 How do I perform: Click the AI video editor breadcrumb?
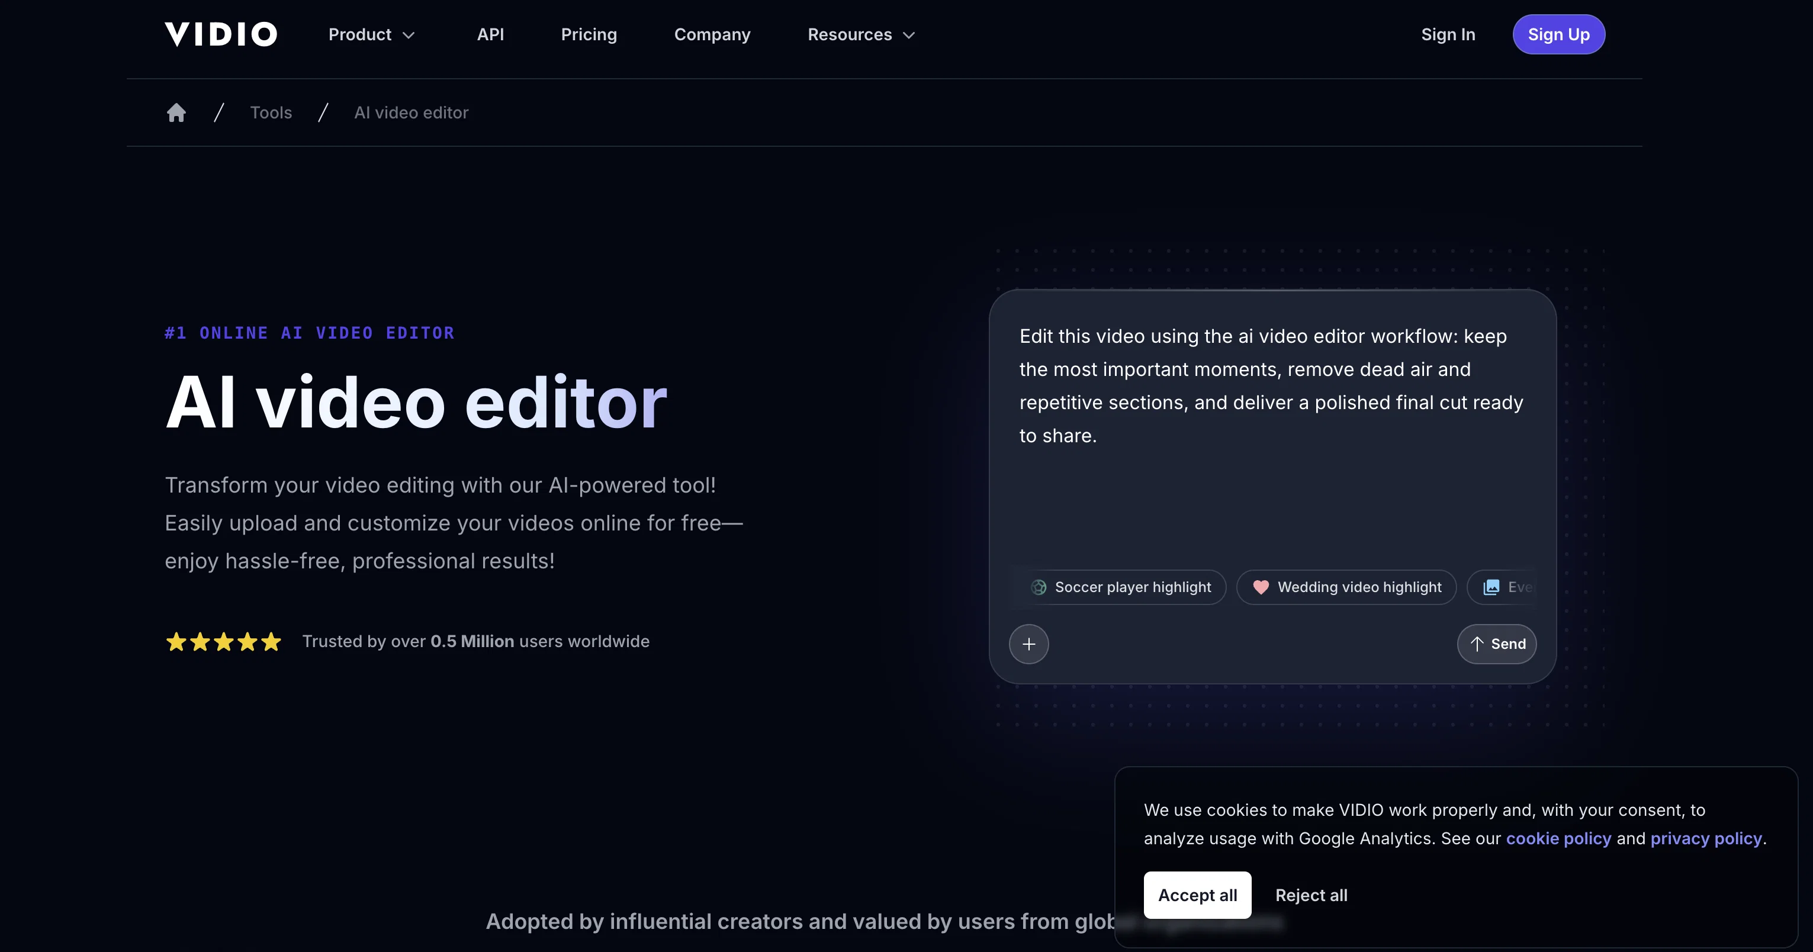point(411,112)
